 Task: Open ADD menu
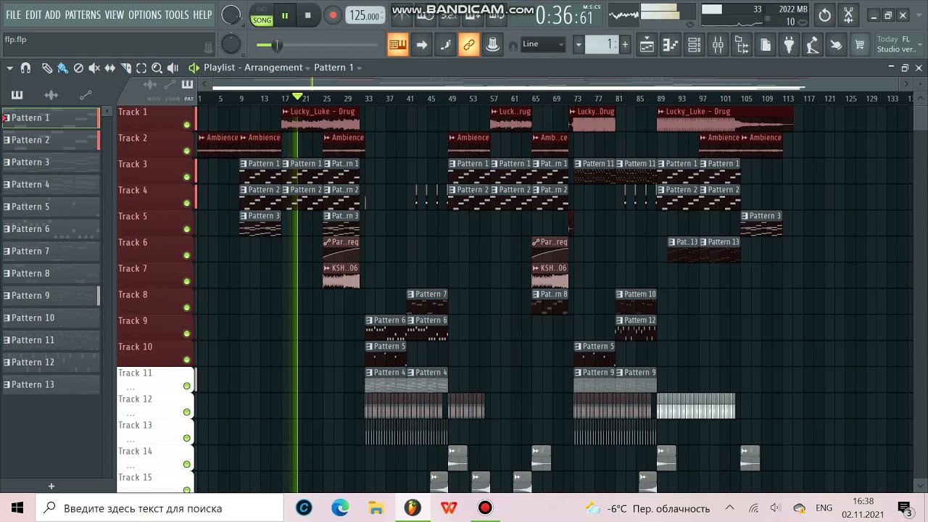point(53,14)
